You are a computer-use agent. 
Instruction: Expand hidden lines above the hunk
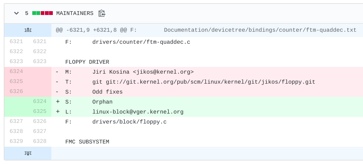(28, 30)
